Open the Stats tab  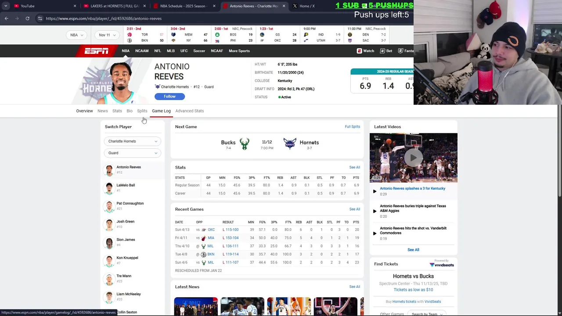pos(117,111)
